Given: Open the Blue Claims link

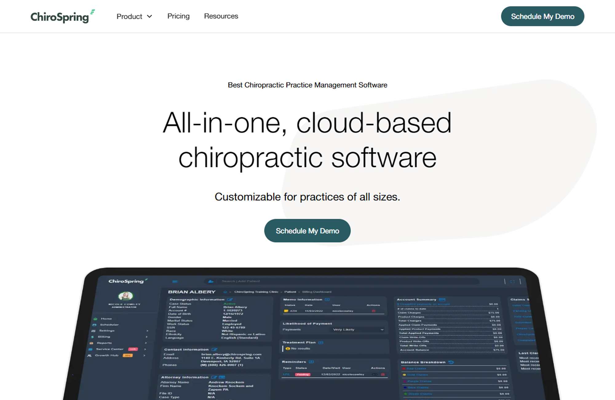Looking at the screenshot, I should coord(418,388).
